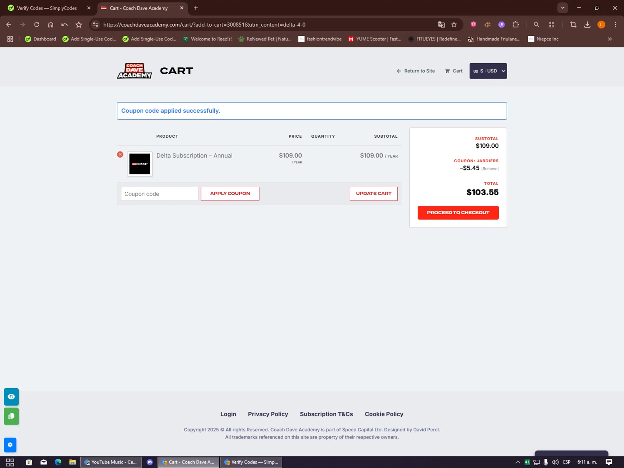Image resolution: width=624 pixels, height=468 pixels.
Task: Open Privacy Policy page
Action: coord(268,414)
